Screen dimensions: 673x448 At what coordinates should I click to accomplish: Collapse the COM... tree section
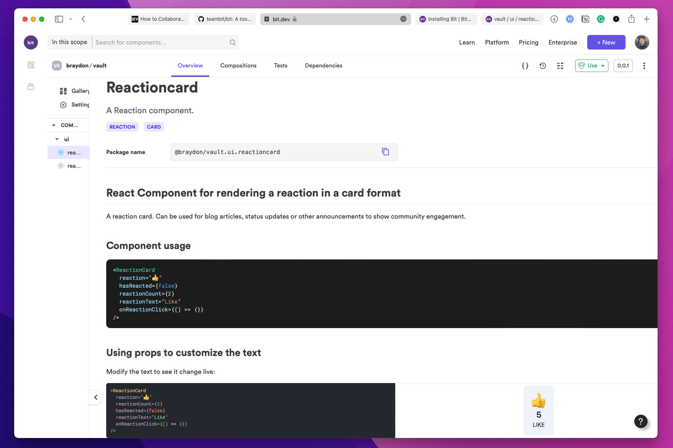(54, 125)
